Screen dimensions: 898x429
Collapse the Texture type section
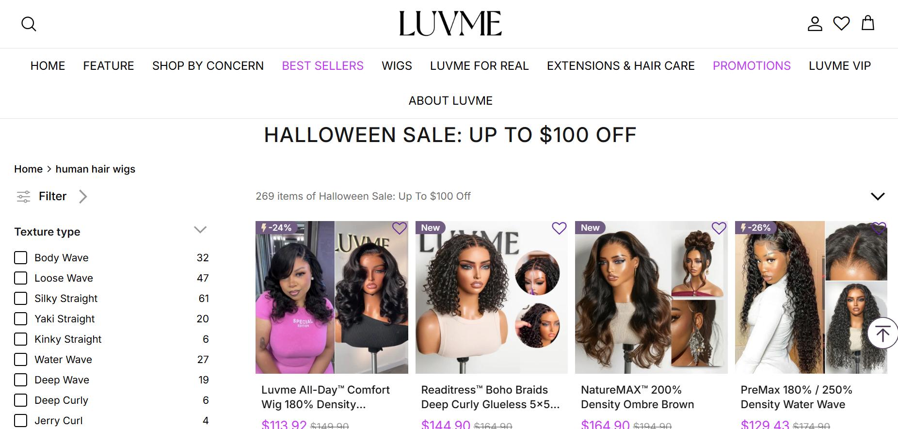coord(200,230)
